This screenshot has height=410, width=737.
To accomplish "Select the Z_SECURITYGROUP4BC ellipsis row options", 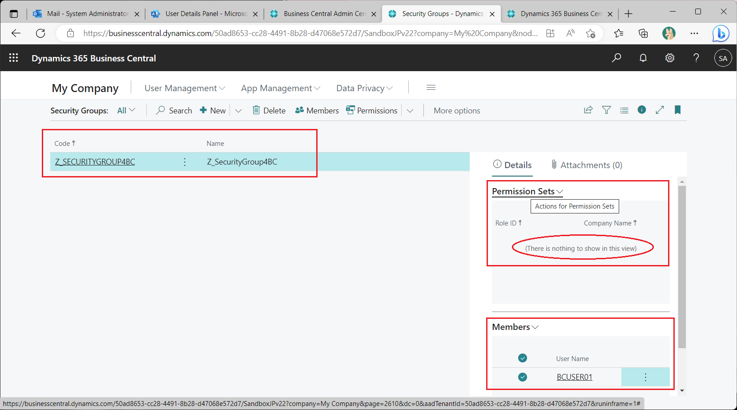I will (185, 162).
